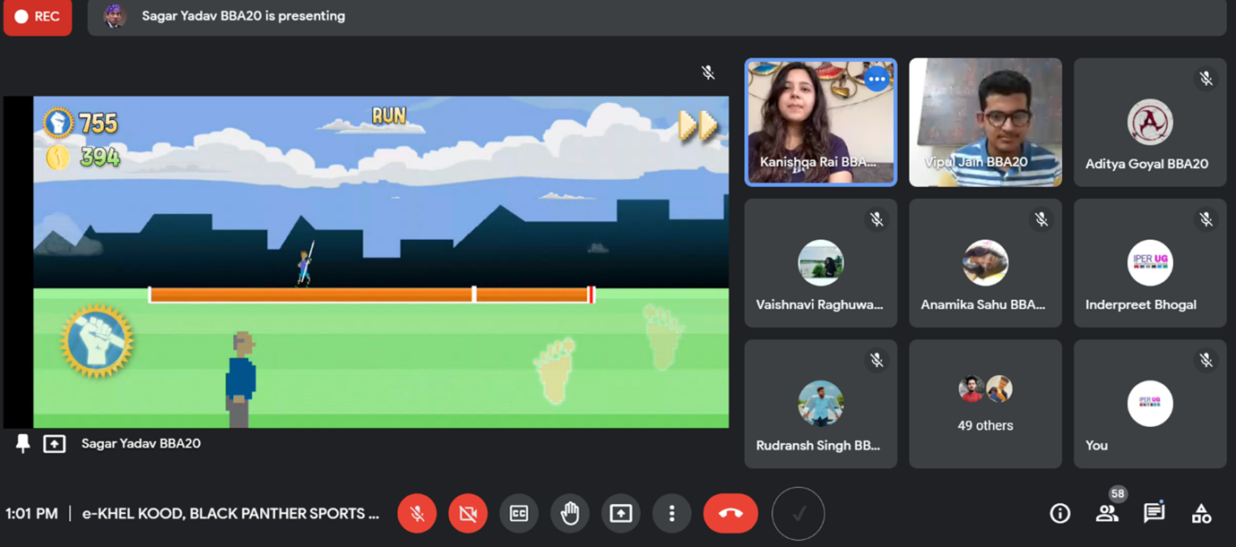This screenshot has height=547, width=1236.
Task: Leave the call with red hang-up button
Action: pyautogui.click(x=730, y=513)
